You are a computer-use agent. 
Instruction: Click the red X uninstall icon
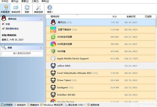coord(3,24)
